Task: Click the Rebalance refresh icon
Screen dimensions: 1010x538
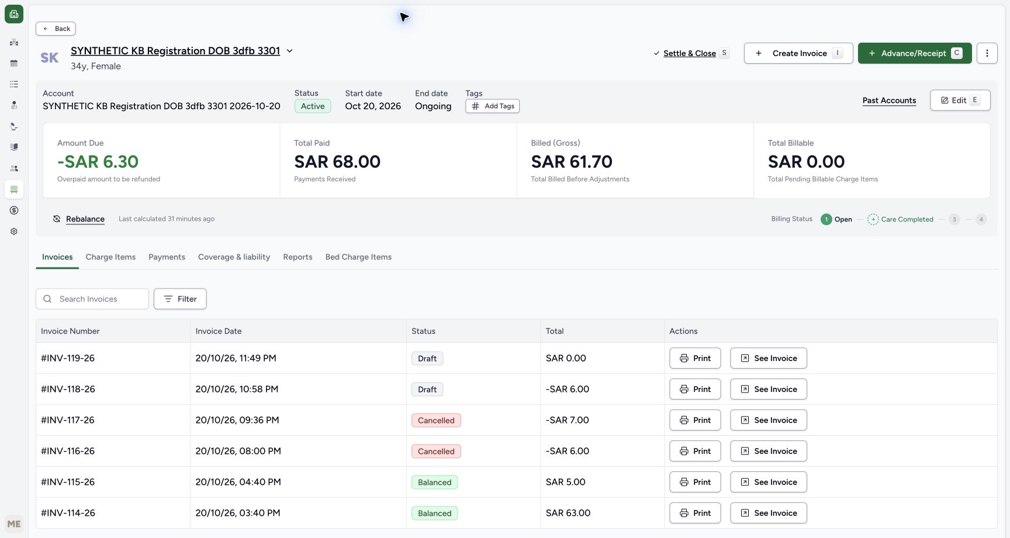Action: (x=57, y=219)
